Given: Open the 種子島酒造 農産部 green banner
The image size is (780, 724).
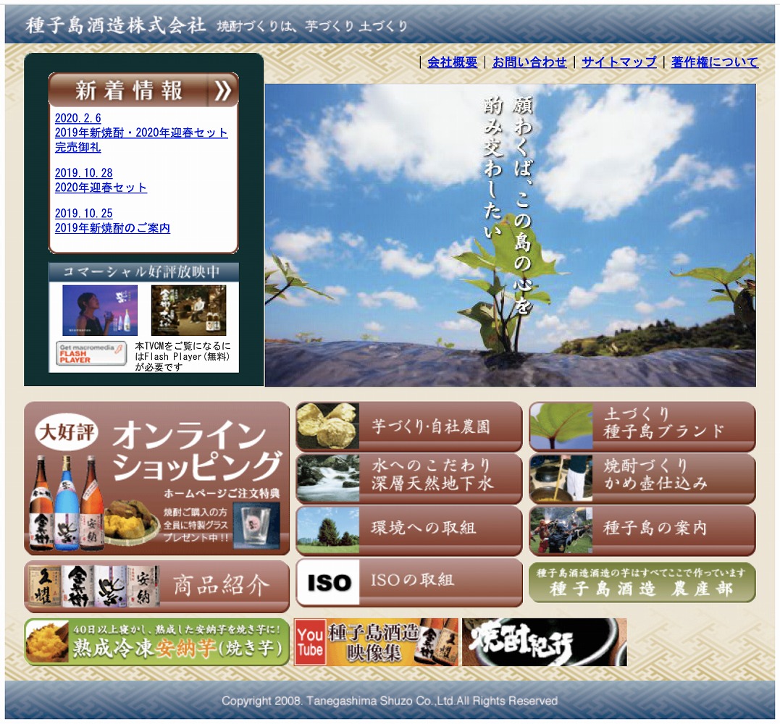Looking at the screenshot, I should coord(642,583).
